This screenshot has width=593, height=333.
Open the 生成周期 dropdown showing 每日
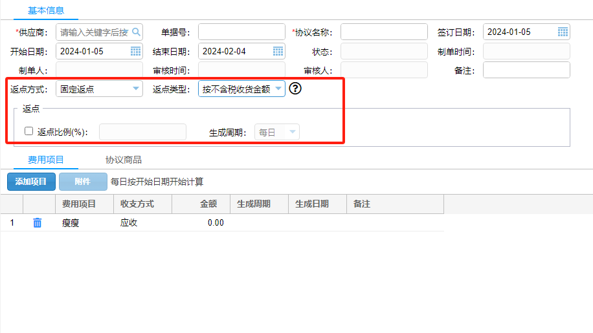(x=277, y=132)
